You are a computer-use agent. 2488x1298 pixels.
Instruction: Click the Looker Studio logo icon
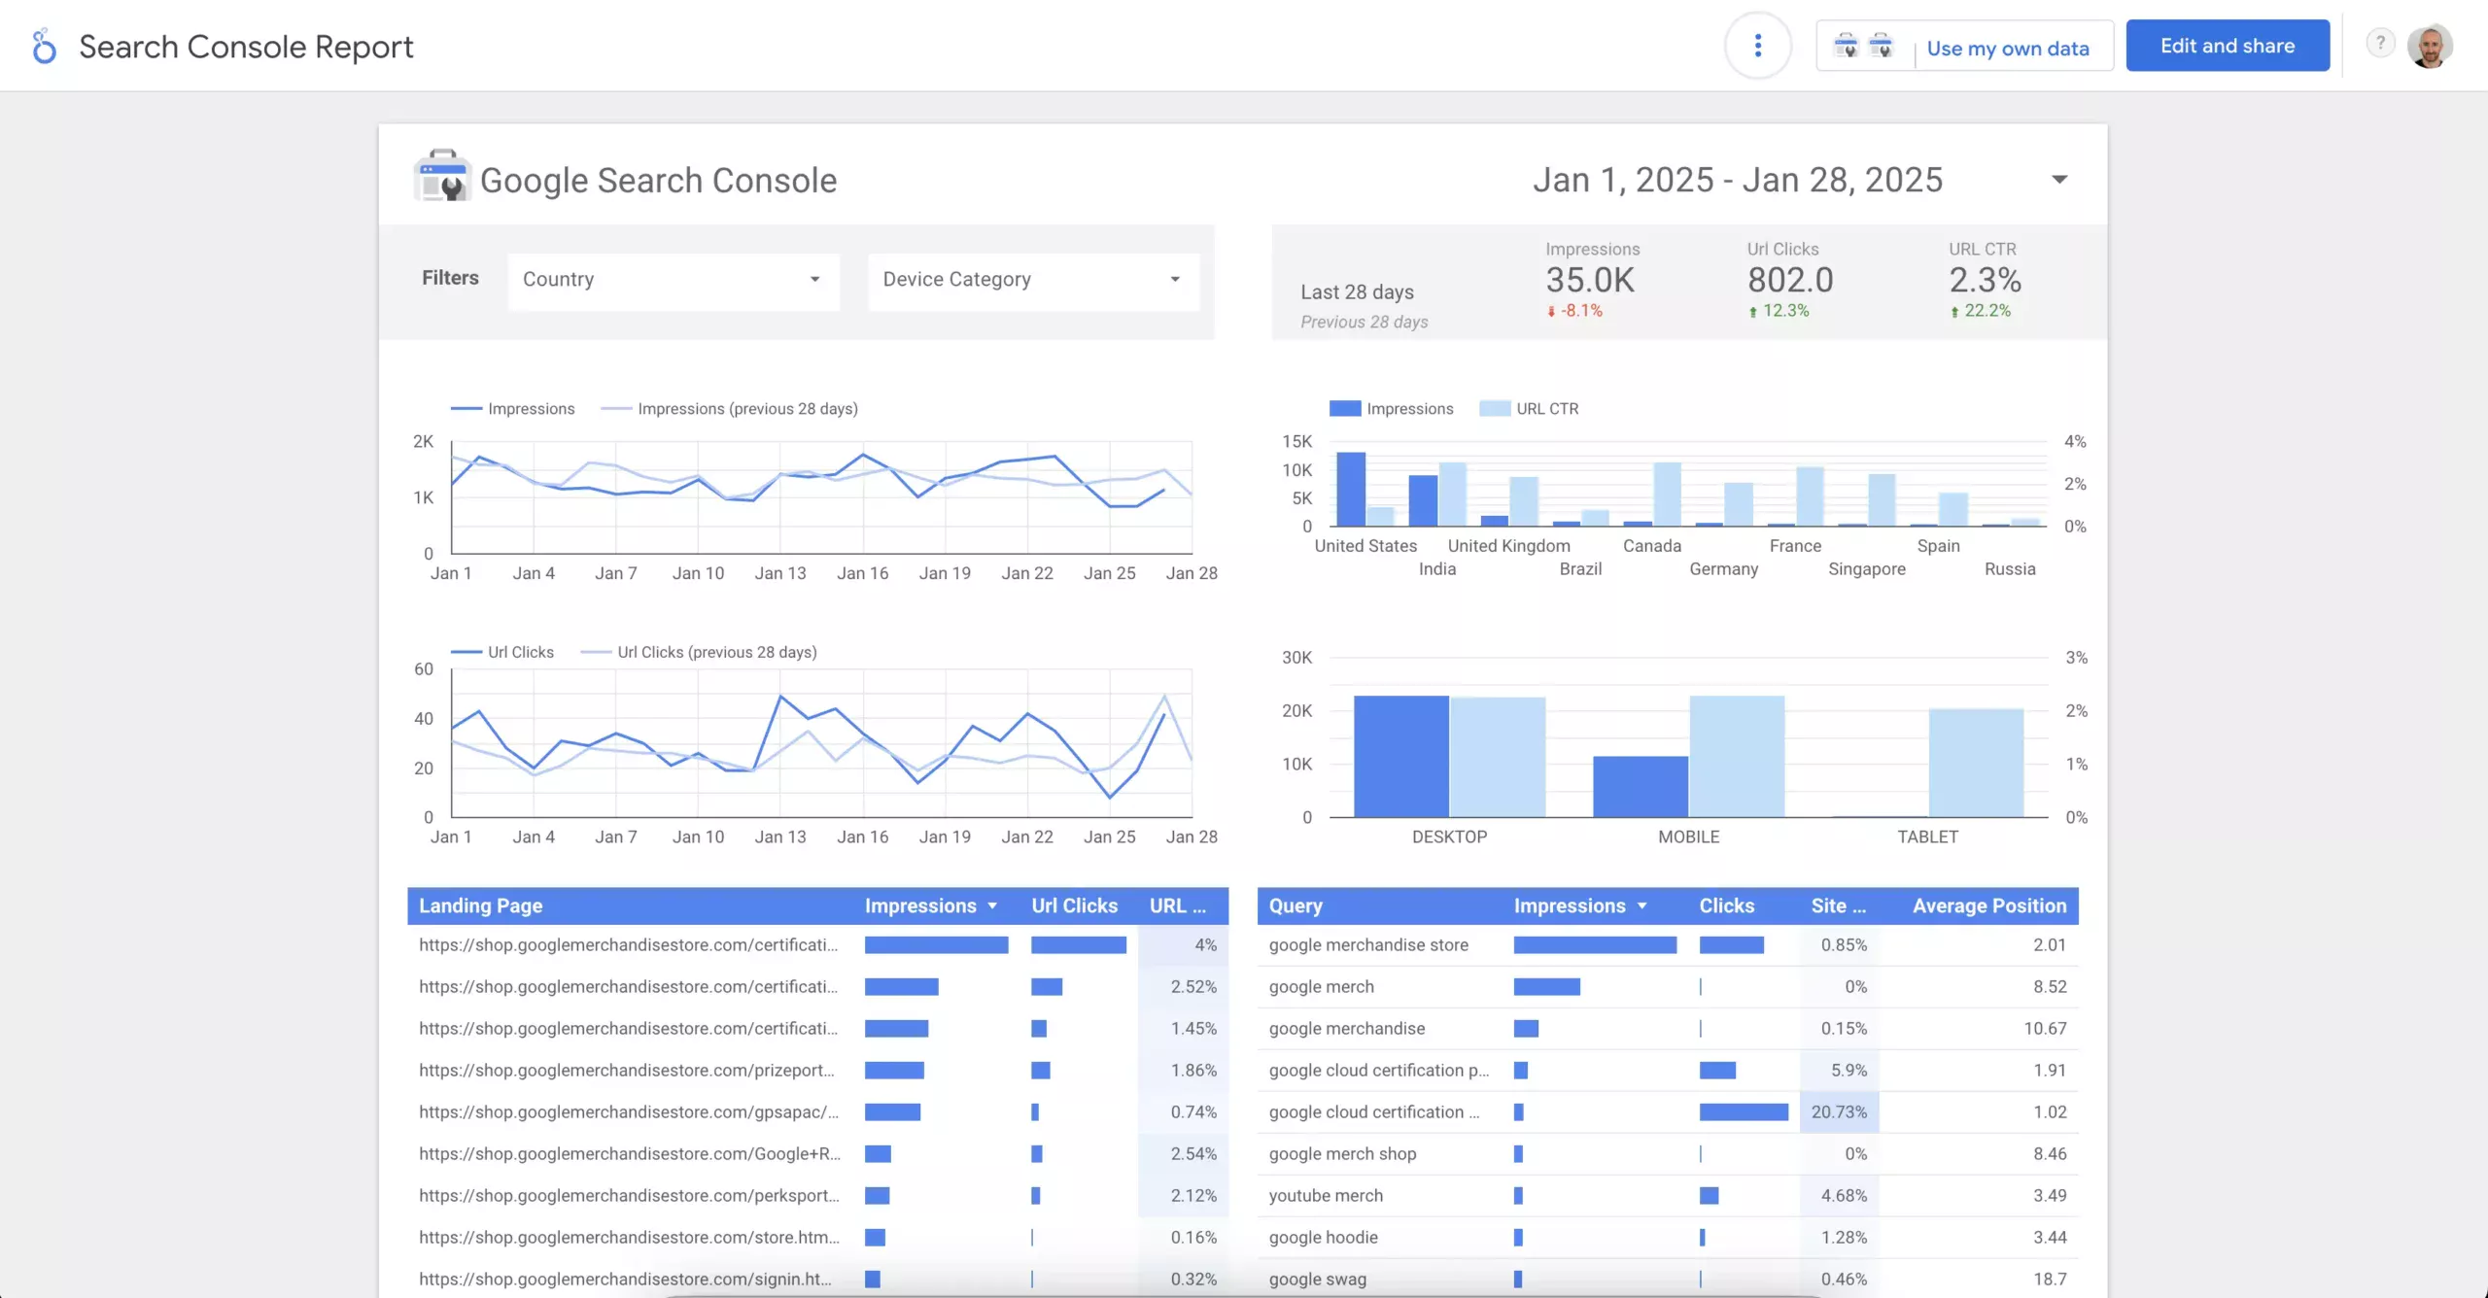tap(44, 47)
